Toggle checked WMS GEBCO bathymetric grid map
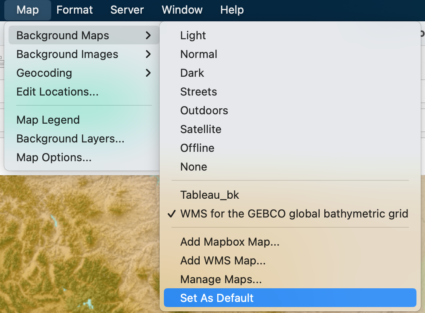Image resolution: width=425 pixels, height=313 pixels. coord(294,214)
